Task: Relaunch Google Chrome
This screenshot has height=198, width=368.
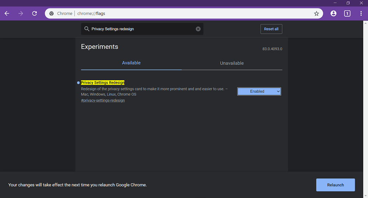Action: click(335, 185)
